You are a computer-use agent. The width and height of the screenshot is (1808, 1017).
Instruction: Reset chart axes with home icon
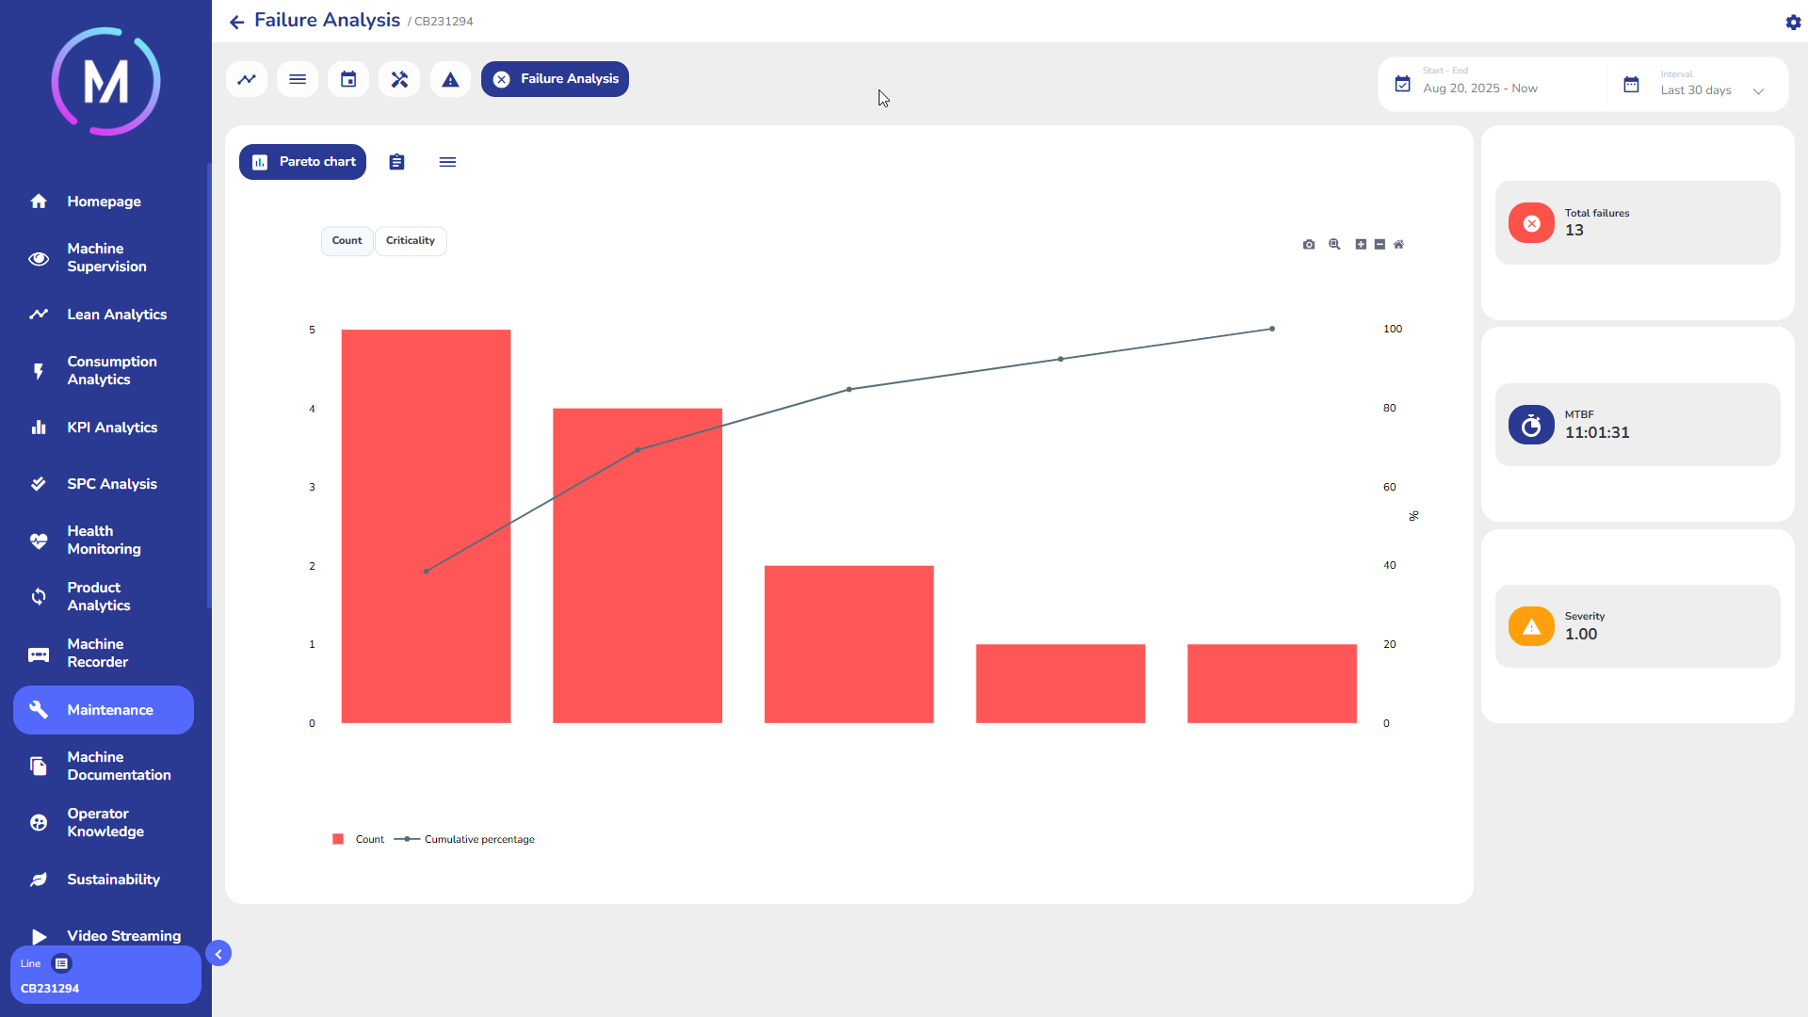1398,244
